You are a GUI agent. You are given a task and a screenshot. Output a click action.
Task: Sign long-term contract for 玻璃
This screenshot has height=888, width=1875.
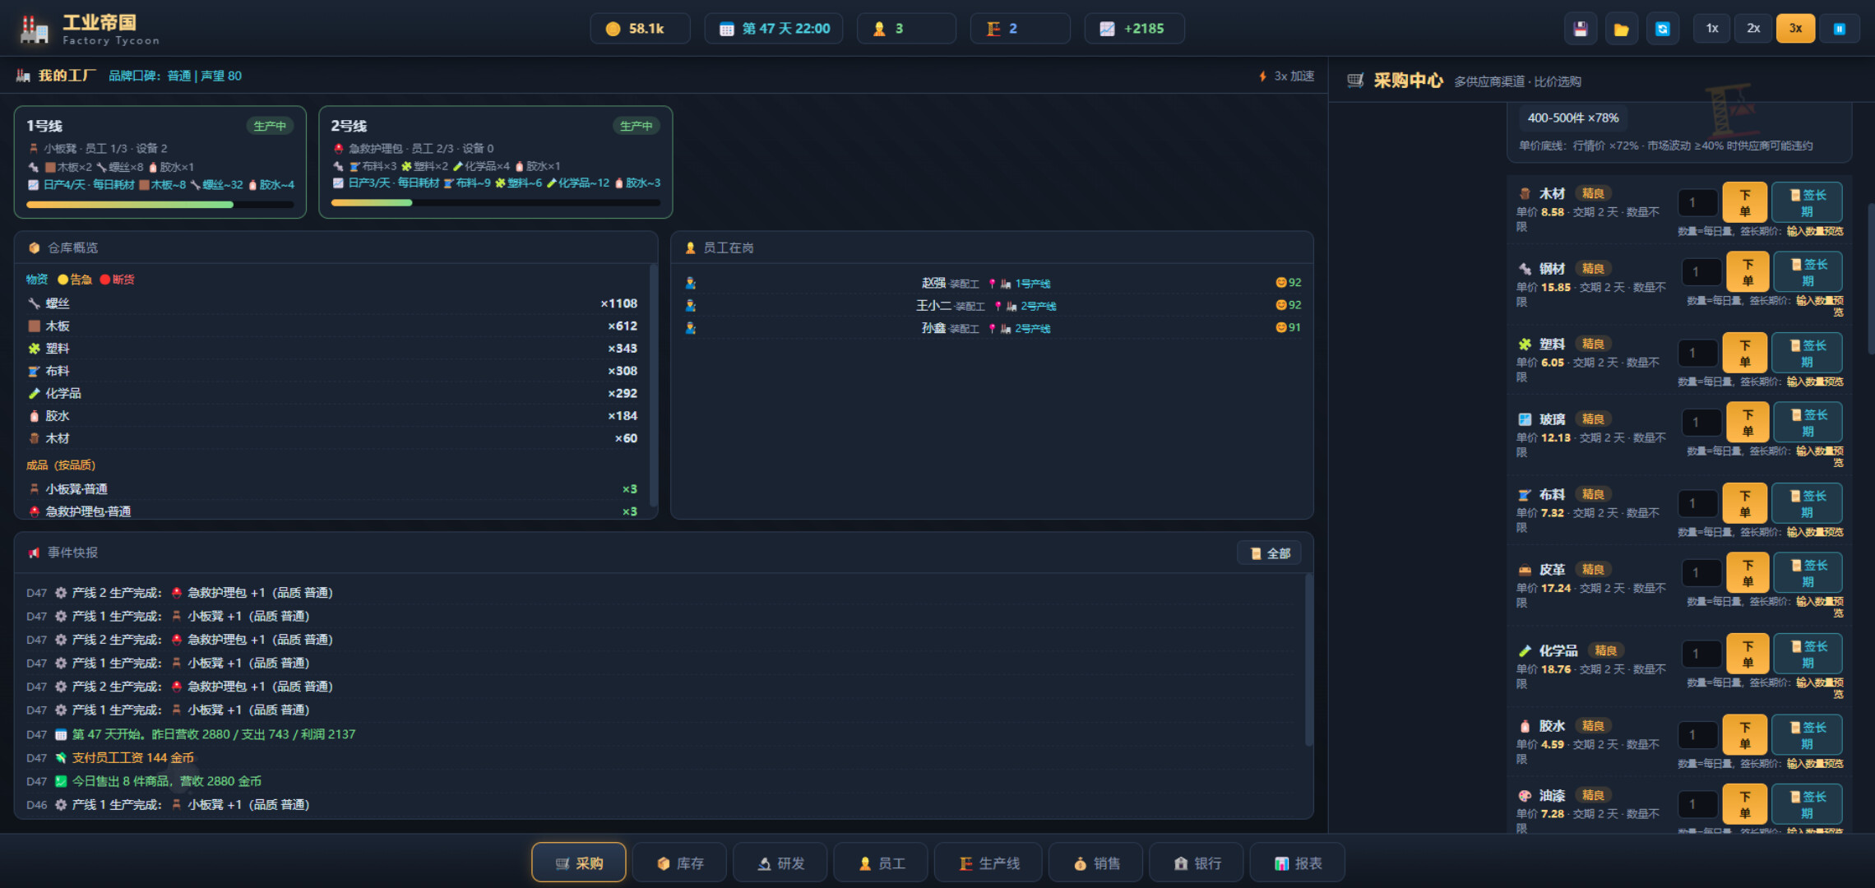pyautogui.click(x=1808, y=422)
